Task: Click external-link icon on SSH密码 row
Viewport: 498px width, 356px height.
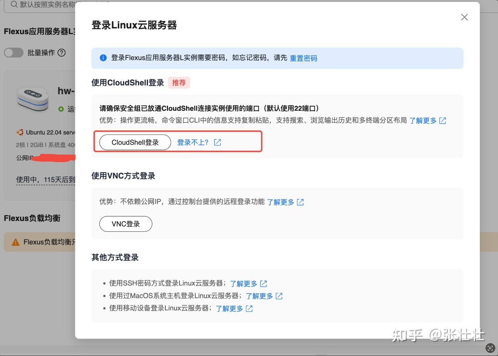Action: click(x=263, y=283)
